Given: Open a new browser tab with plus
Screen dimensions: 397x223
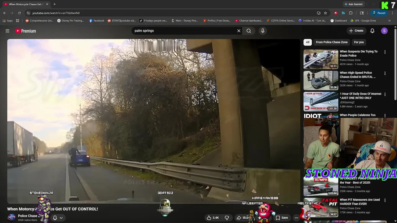Looking at the screenshot, I should tap(55, 4).
